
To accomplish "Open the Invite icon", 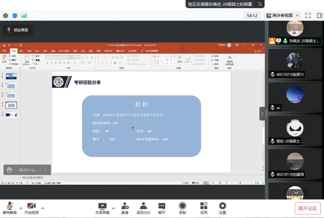I will (x=125, y=208).
